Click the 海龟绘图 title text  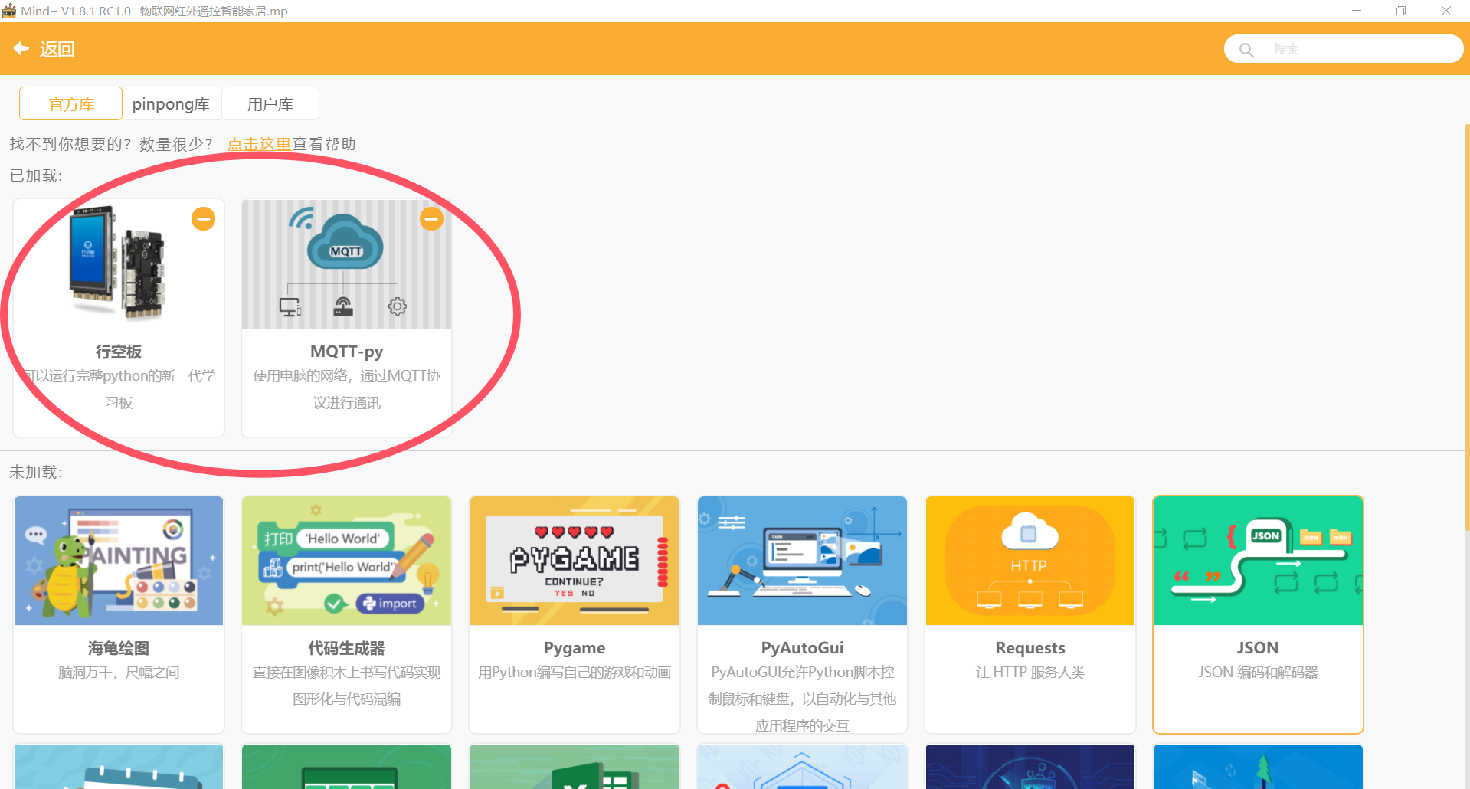tap(119, 648)
